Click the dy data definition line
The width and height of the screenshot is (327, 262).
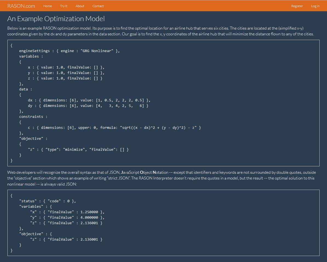pyautogui.click(x=88, y=106)
